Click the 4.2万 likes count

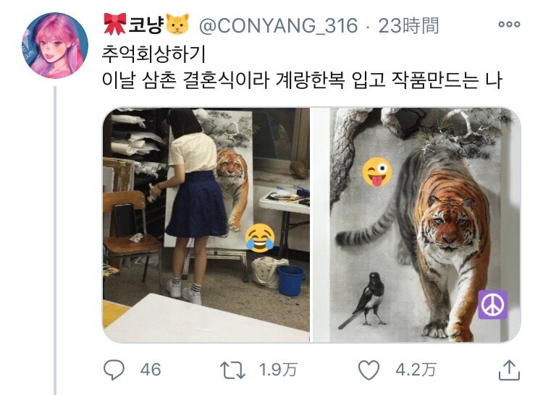(416, 370)
